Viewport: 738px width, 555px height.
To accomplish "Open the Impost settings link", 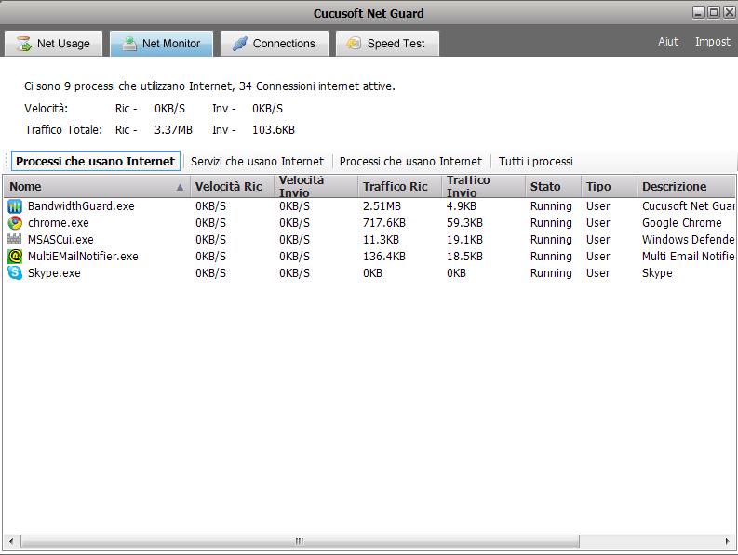I will [x=713, y=42].
